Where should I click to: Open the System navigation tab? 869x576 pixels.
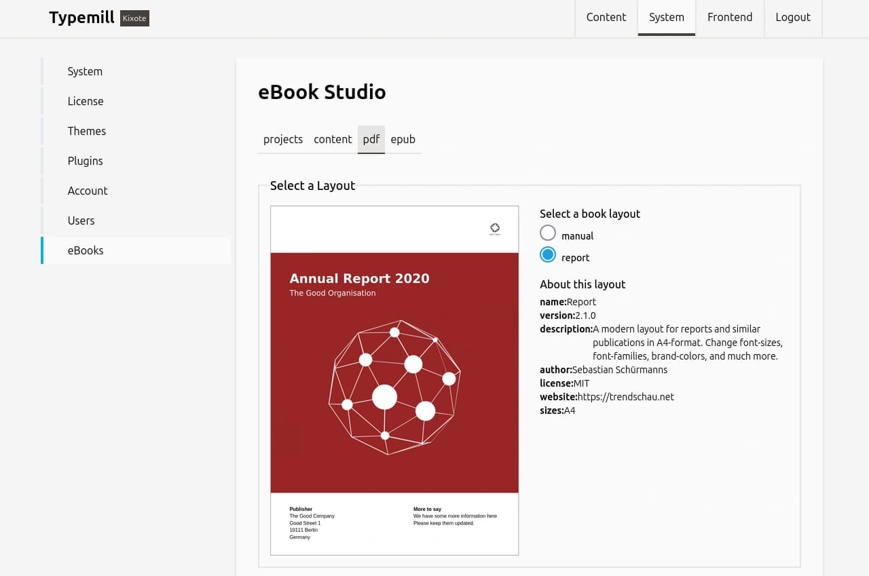point(666,18)
